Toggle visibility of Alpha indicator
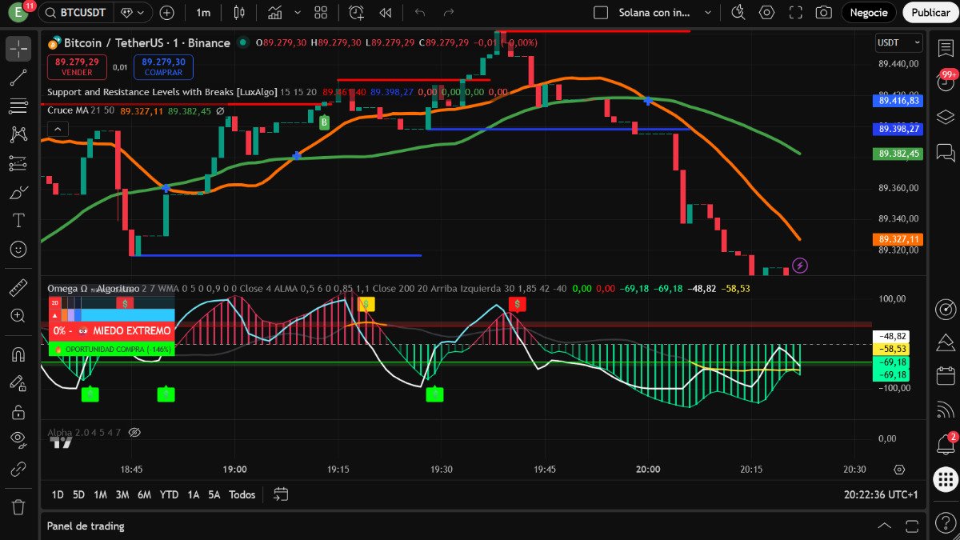 (x=134, y=432)
